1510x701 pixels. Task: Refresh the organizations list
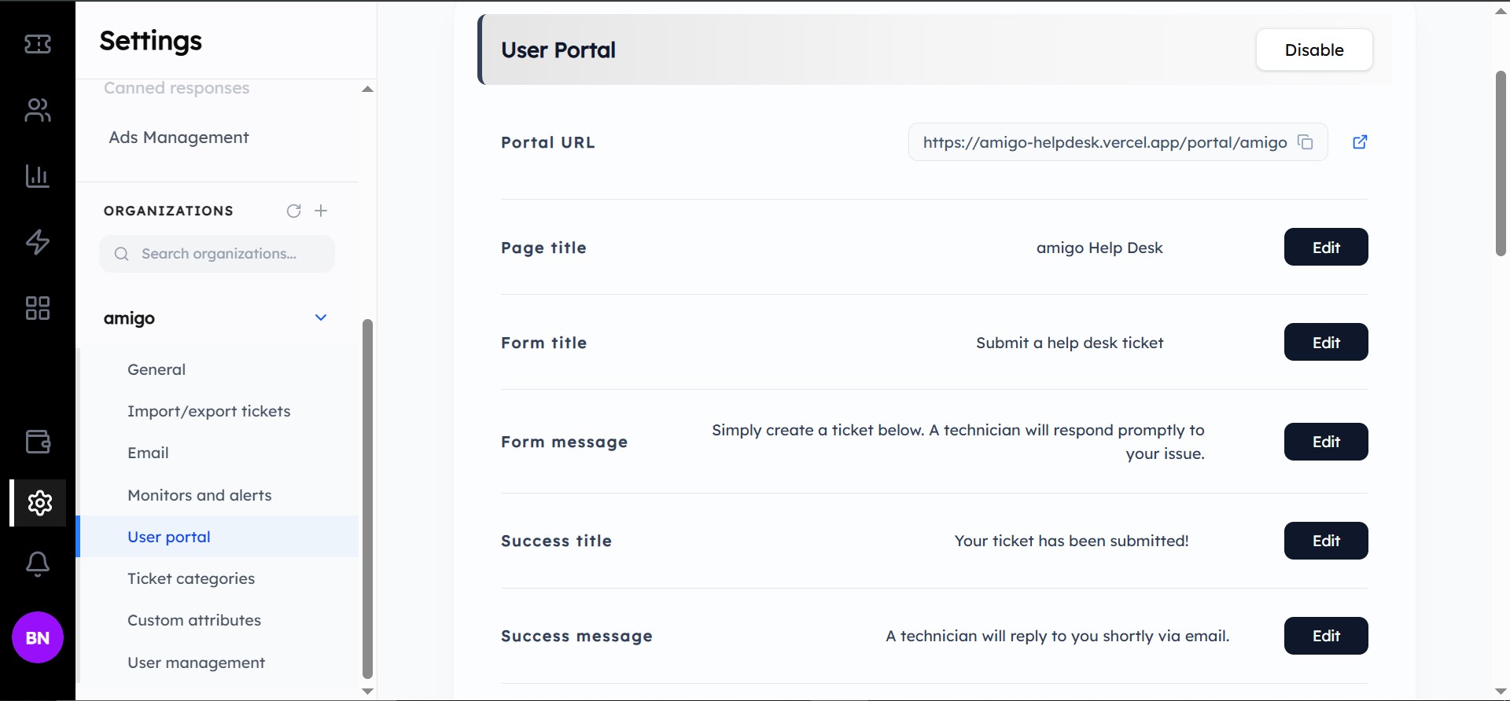click(293, 211)
